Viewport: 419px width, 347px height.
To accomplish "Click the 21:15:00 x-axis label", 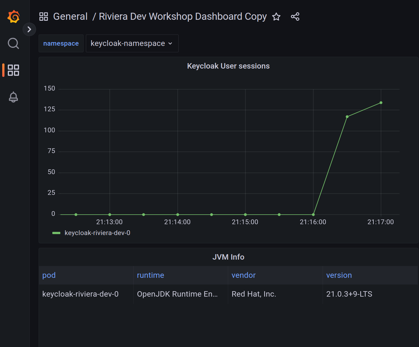I will click(245, 222).
